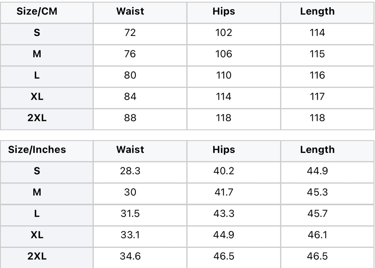375x268 pixels.
Task: Select waist value 34.6 for 2XL
Action: pyautogui.click(x=130, y=256)
